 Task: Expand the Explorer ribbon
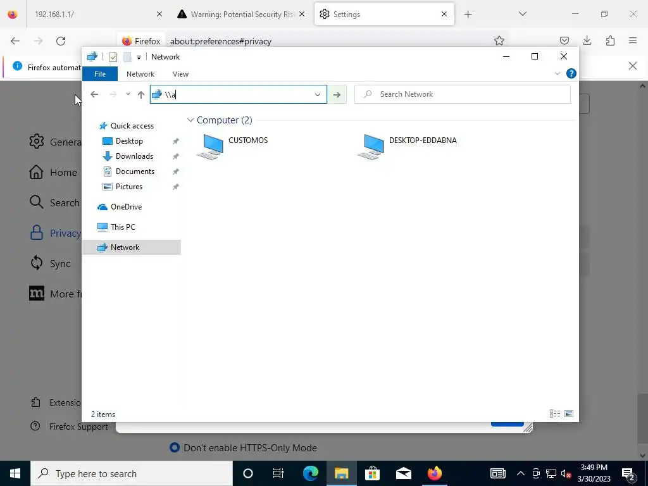click(557, 73)
